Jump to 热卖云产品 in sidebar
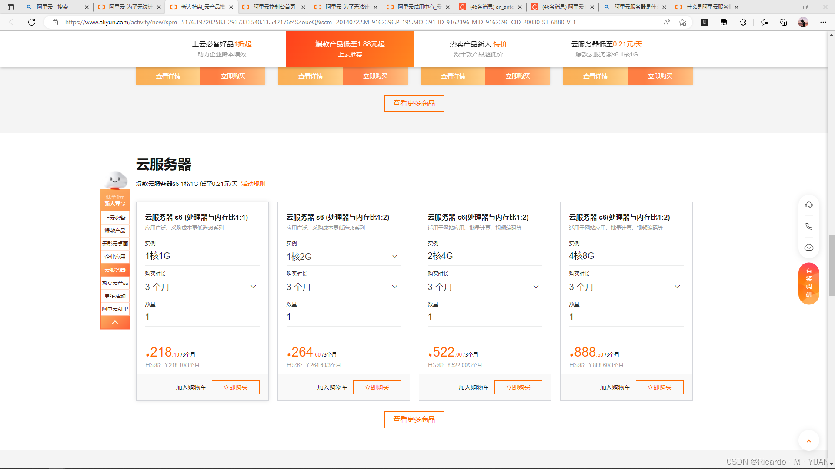Screen dimensions: 835x469 [x=115, y=283]
